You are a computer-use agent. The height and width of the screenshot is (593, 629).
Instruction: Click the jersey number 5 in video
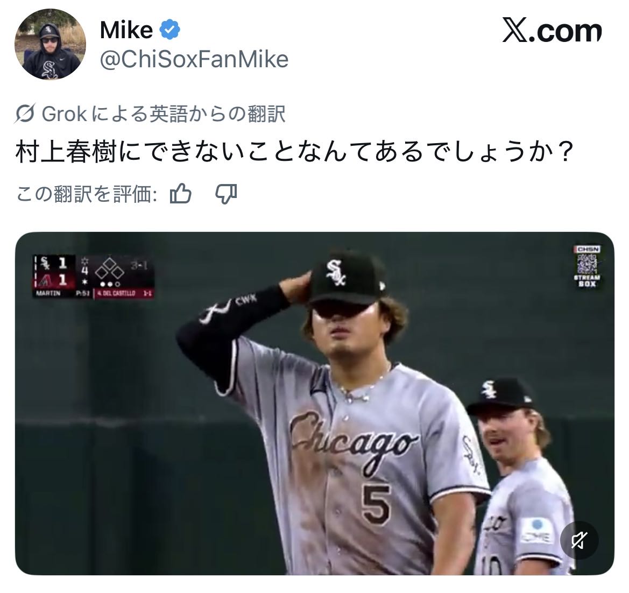tap(376, 504)
